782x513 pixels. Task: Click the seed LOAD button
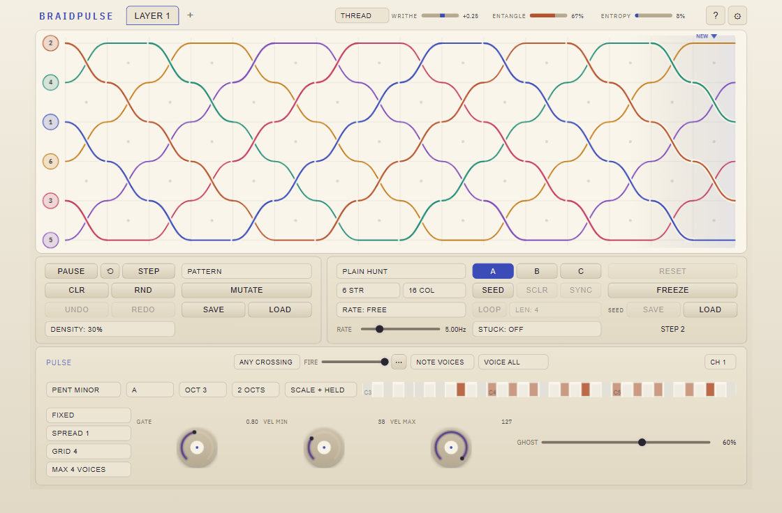point(710,309)
